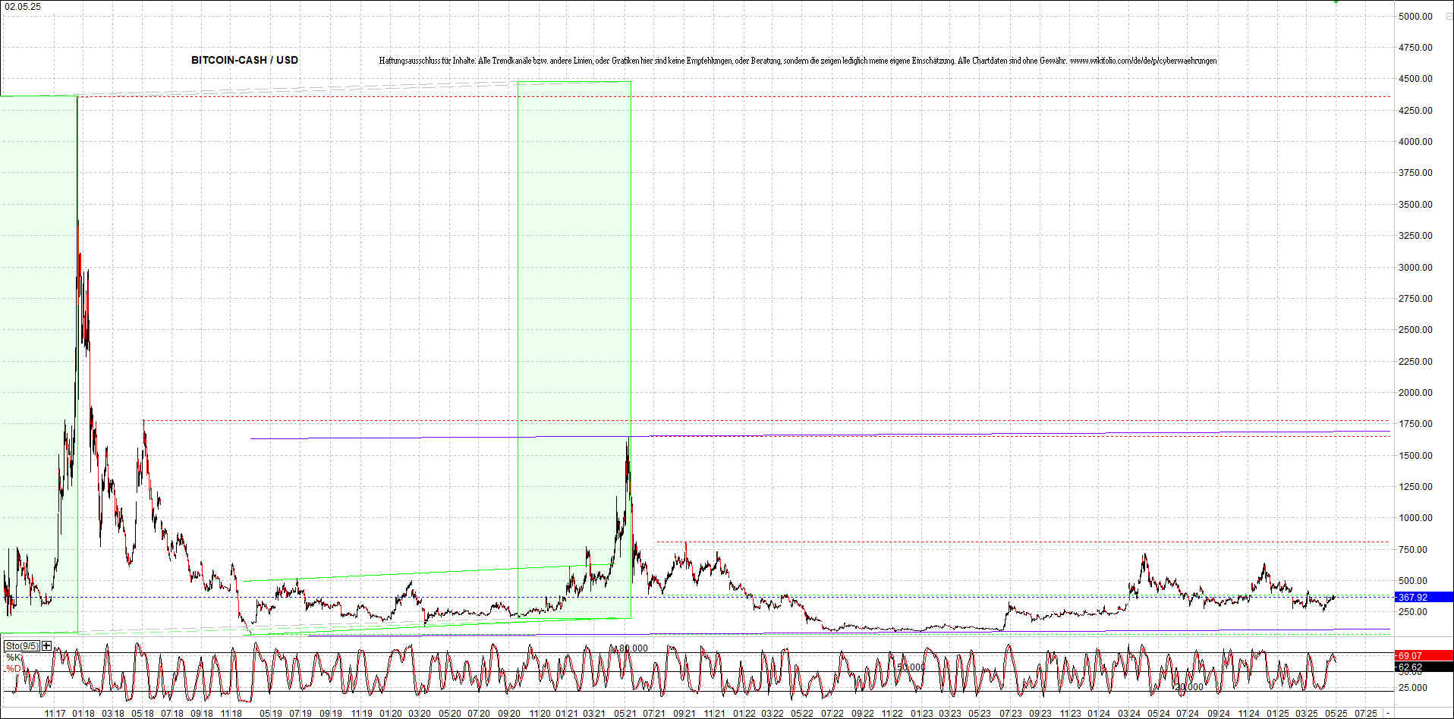Viewport: 1454px width, 719px height.
Task: Click the 07 25 date axis label
Action: tap(1366, 713)
